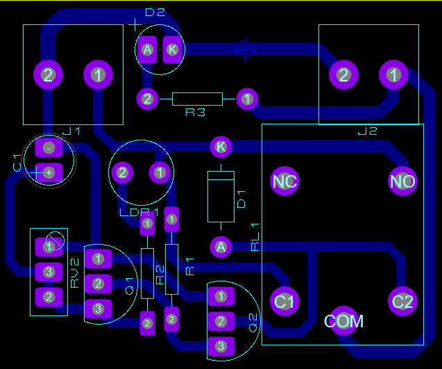Select the Q1 reference label
Screen dimensions: 442x369
coord(129,286)
